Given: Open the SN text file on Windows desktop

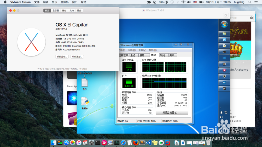Looking at the screenshot, I should 84,84.
